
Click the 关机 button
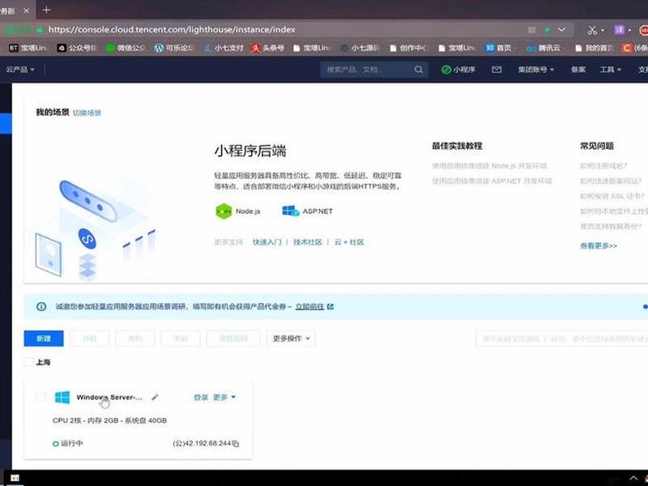click(x=135, y=339)
